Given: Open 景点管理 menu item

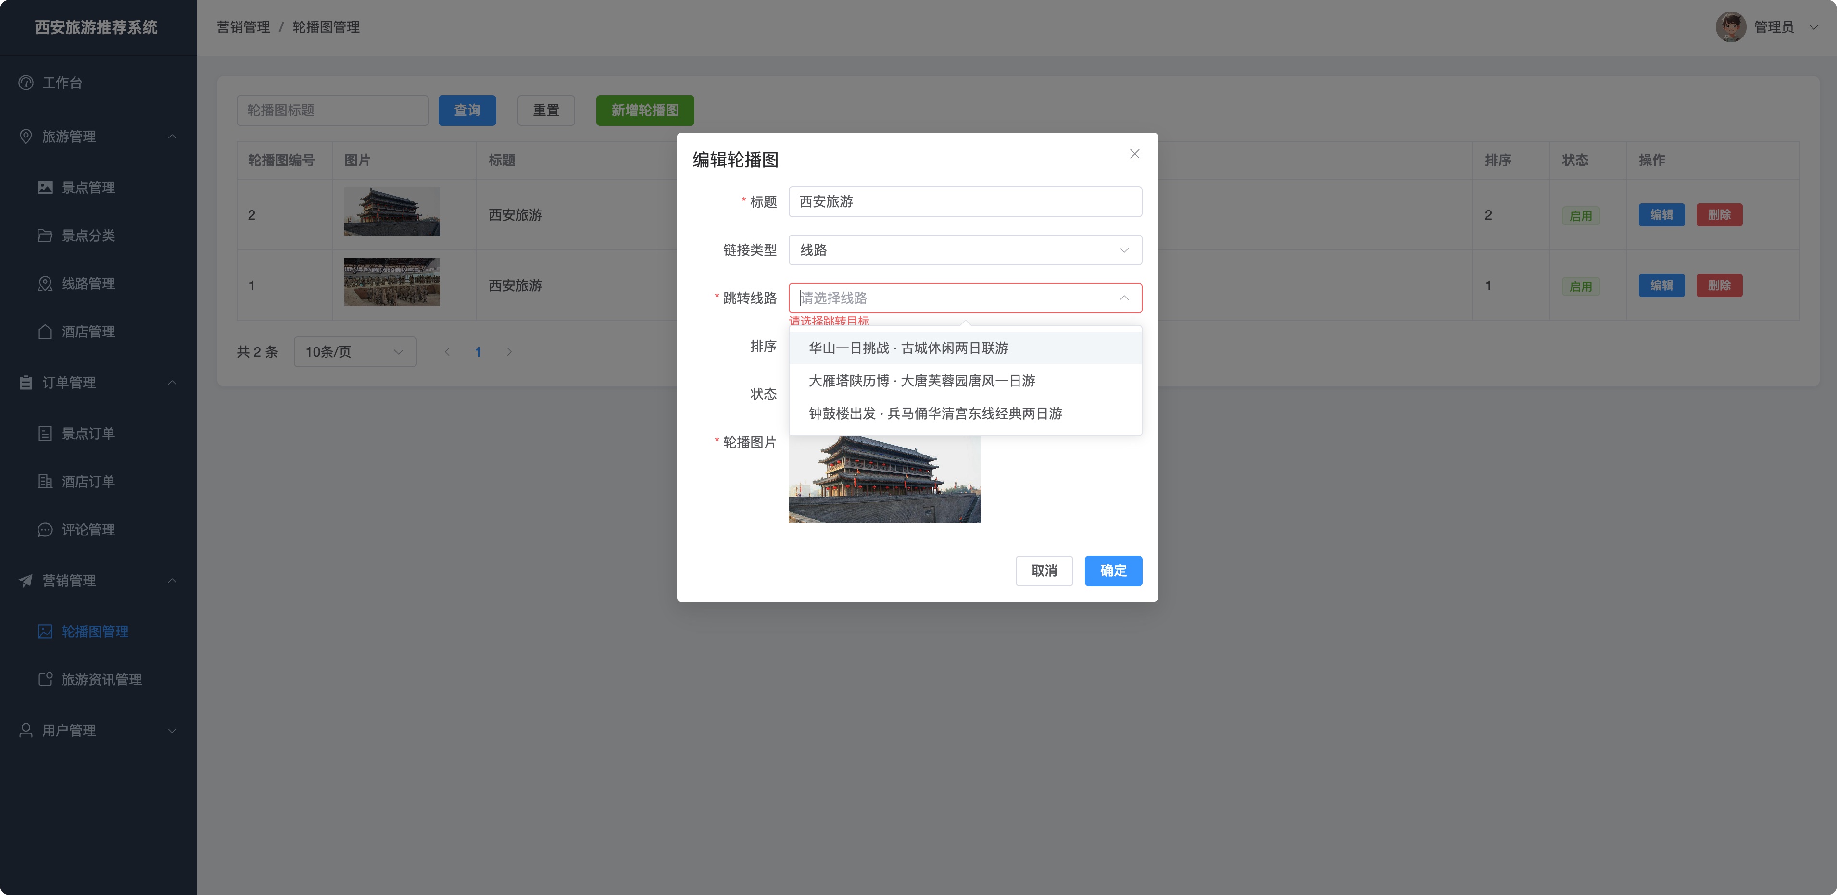Looking at the screenshot, I should tap(99, 187).
